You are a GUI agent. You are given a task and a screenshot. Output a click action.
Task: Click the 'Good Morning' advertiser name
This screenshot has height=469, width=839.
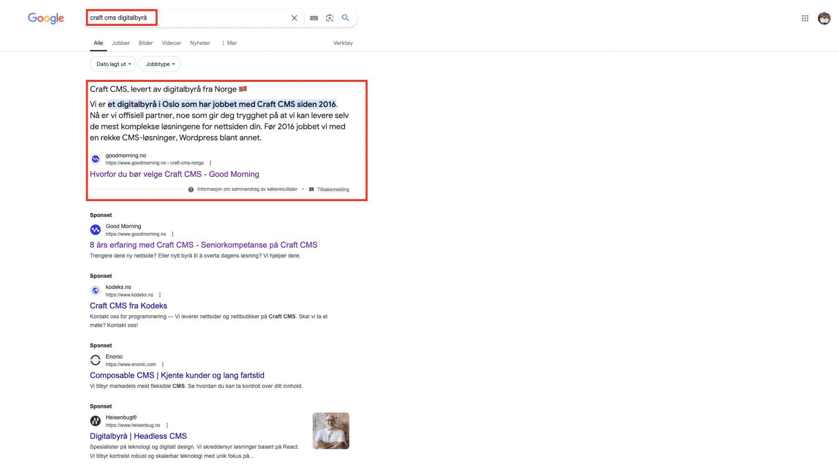pos(123,227)
